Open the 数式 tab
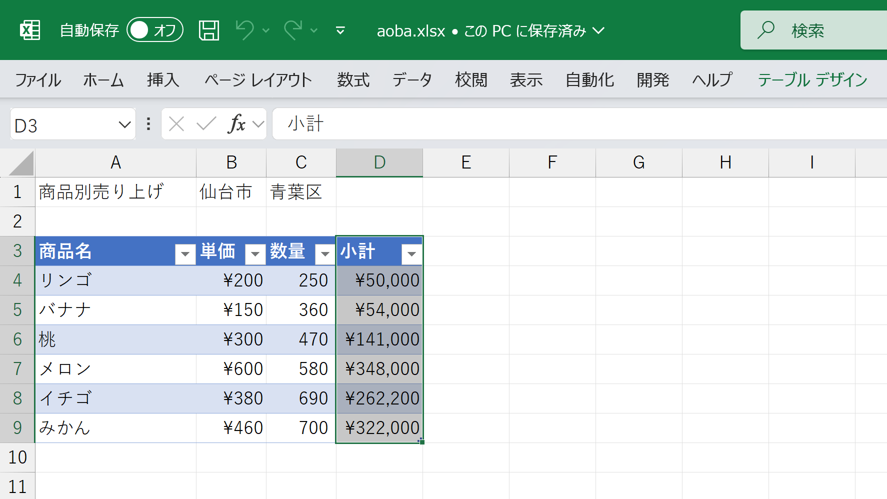This screenshot has width=887, height=499. pos(353,79)
